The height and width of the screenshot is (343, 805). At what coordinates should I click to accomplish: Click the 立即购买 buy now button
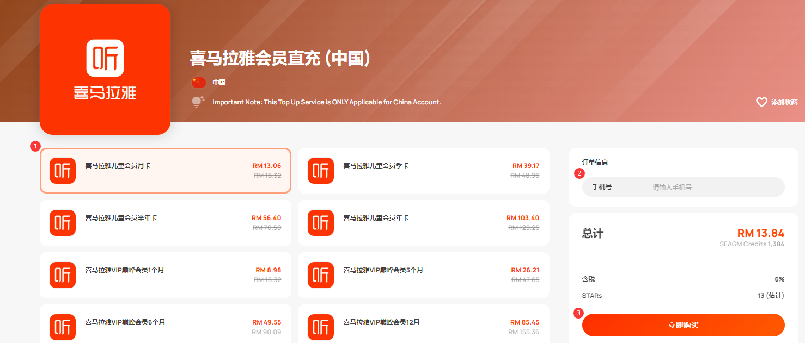pos(684,325)
